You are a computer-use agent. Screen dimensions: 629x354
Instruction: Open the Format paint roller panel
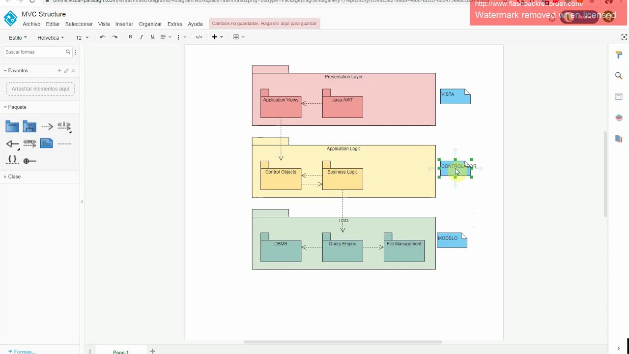619,55
